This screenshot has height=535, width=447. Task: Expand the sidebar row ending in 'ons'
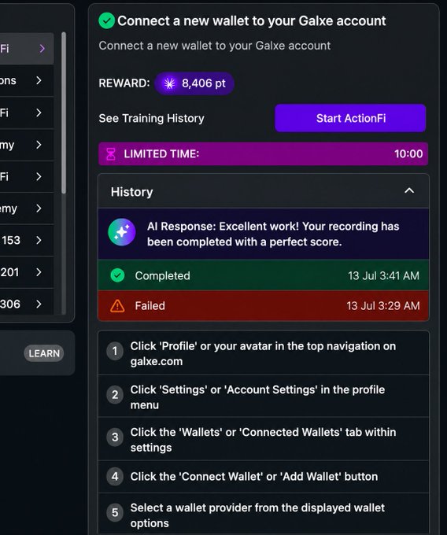click(x=27, y=80)
